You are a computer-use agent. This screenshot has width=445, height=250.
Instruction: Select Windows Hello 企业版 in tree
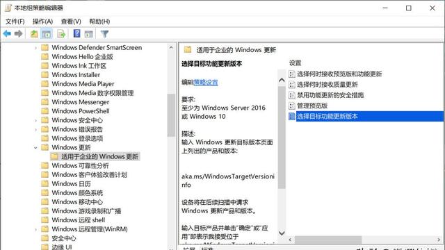point(82,56)
